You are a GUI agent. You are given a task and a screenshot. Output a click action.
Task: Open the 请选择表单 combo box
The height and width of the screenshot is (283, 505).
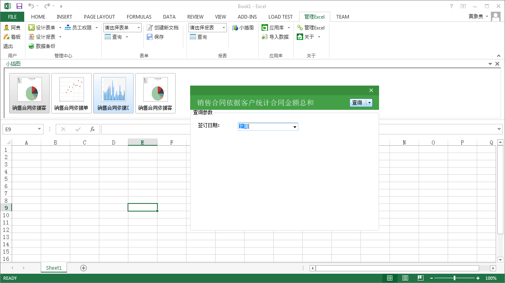pos(122,27)
